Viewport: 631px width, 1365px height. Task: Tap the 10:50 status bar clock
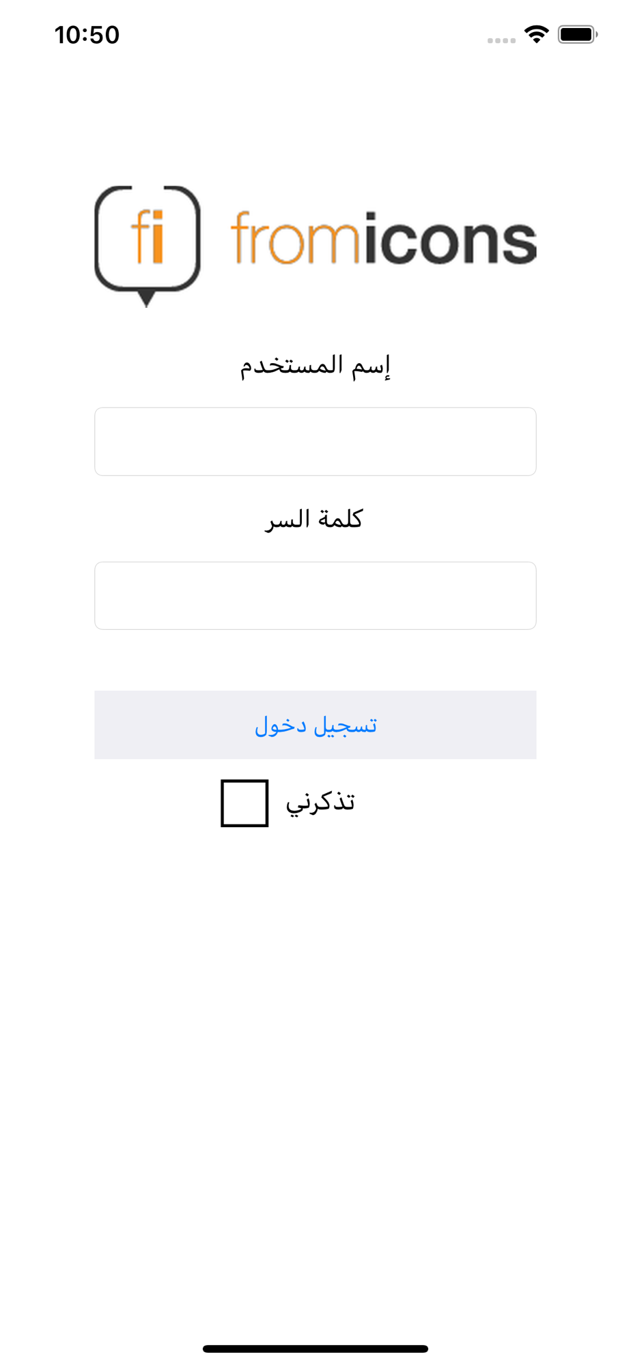point(87,35)
